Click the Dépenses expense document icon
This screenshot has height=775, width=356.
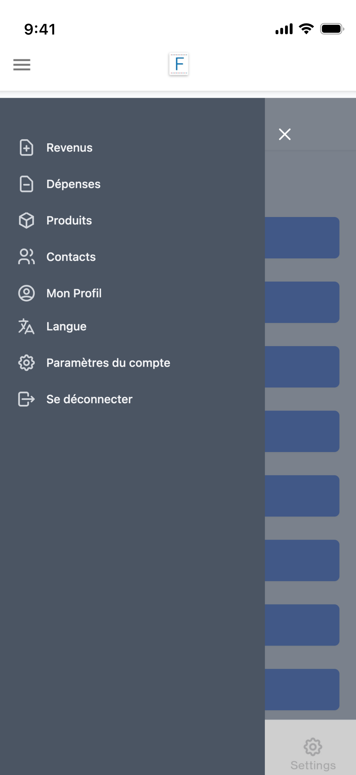point(26,184)
